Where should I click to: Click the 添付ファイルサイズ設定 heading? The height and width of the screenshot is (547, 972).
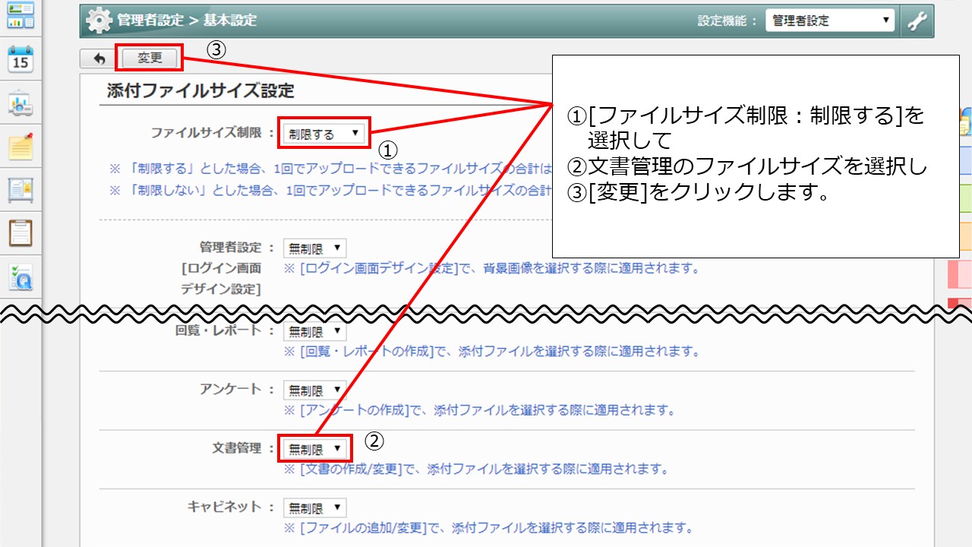tap(201, 91)
